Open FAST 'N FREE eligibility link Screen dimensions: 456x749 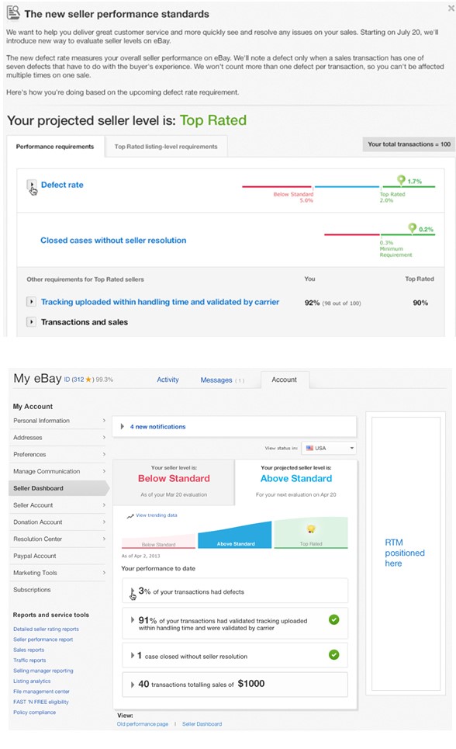click(x=41, y=702)
